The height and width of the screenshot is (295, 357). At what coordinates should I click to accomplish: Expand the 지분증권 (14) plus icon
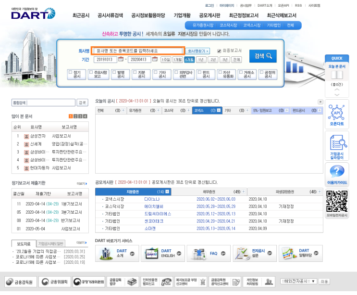click(x=167, y=192)
